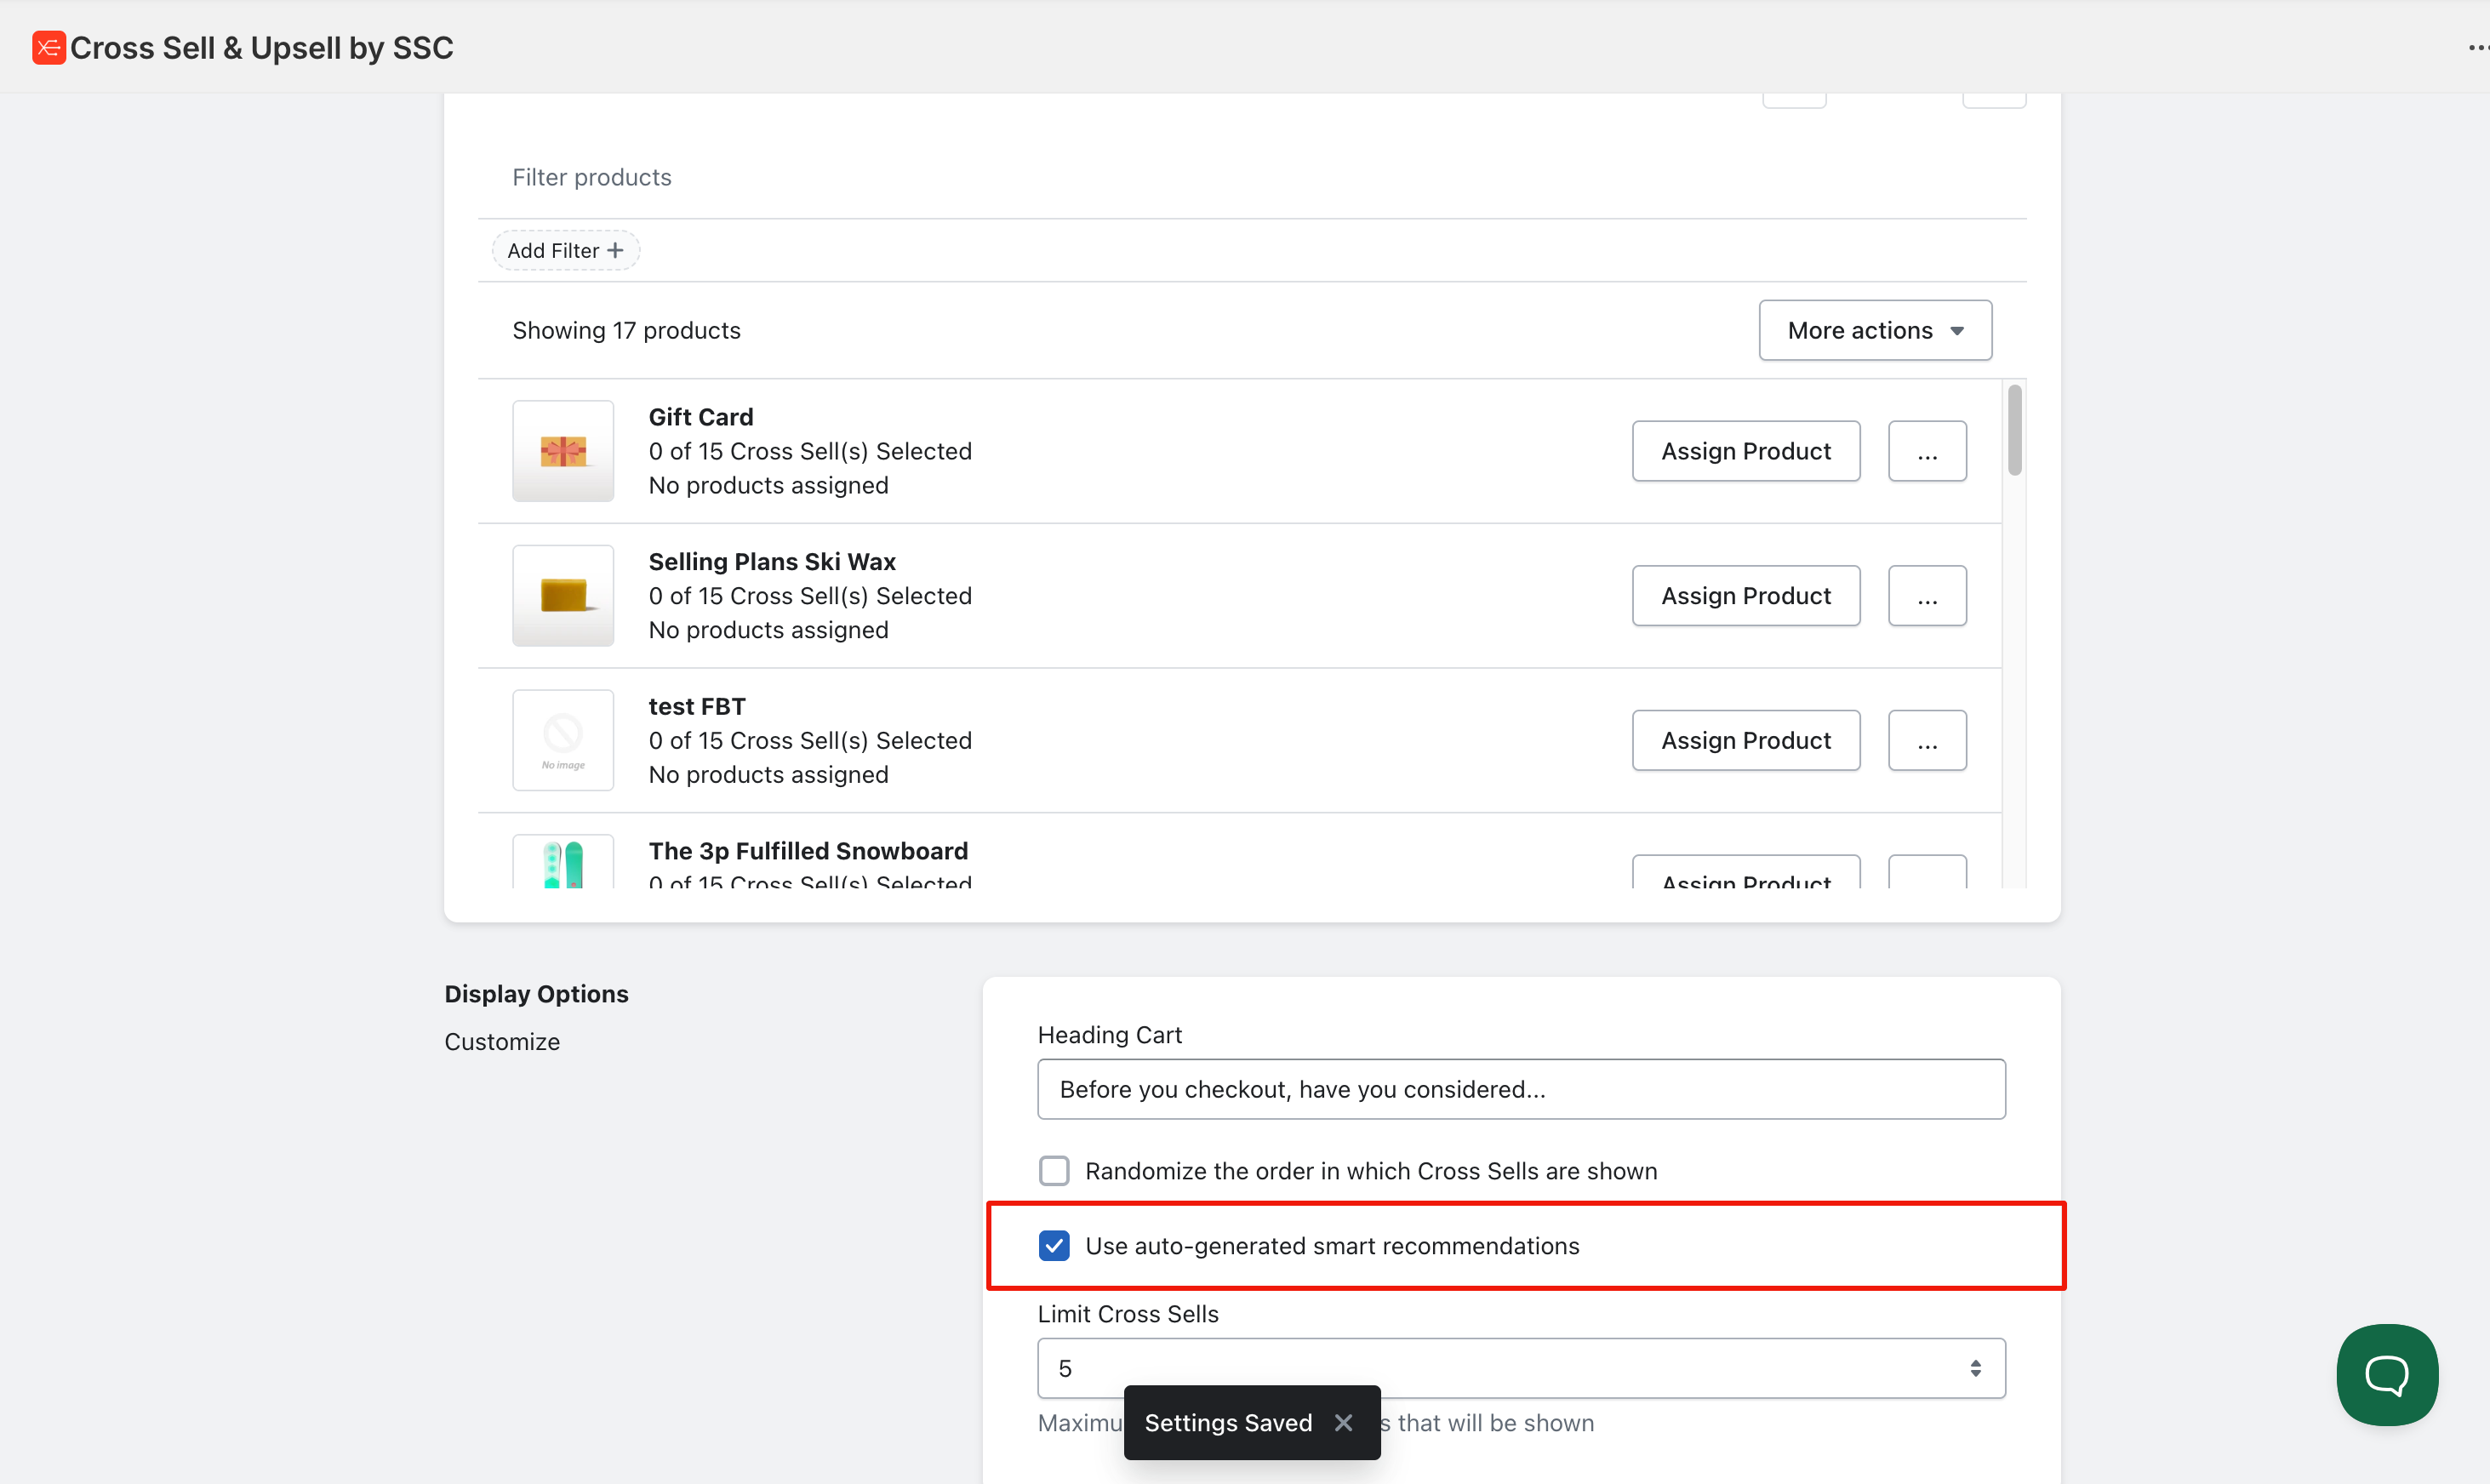Click the Cross Sell app logo icon
2490x1484 pixels.
tap(48, 47)
